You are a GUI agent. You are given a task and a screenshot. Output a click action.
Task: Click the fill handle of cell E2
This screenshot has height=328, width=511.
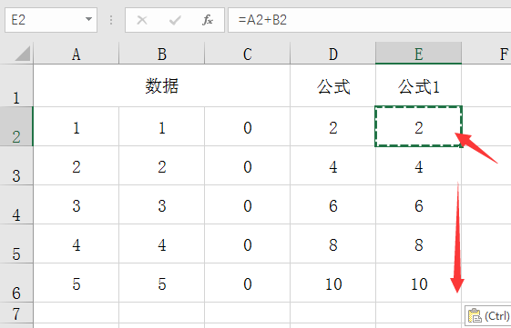pos(461,146)
